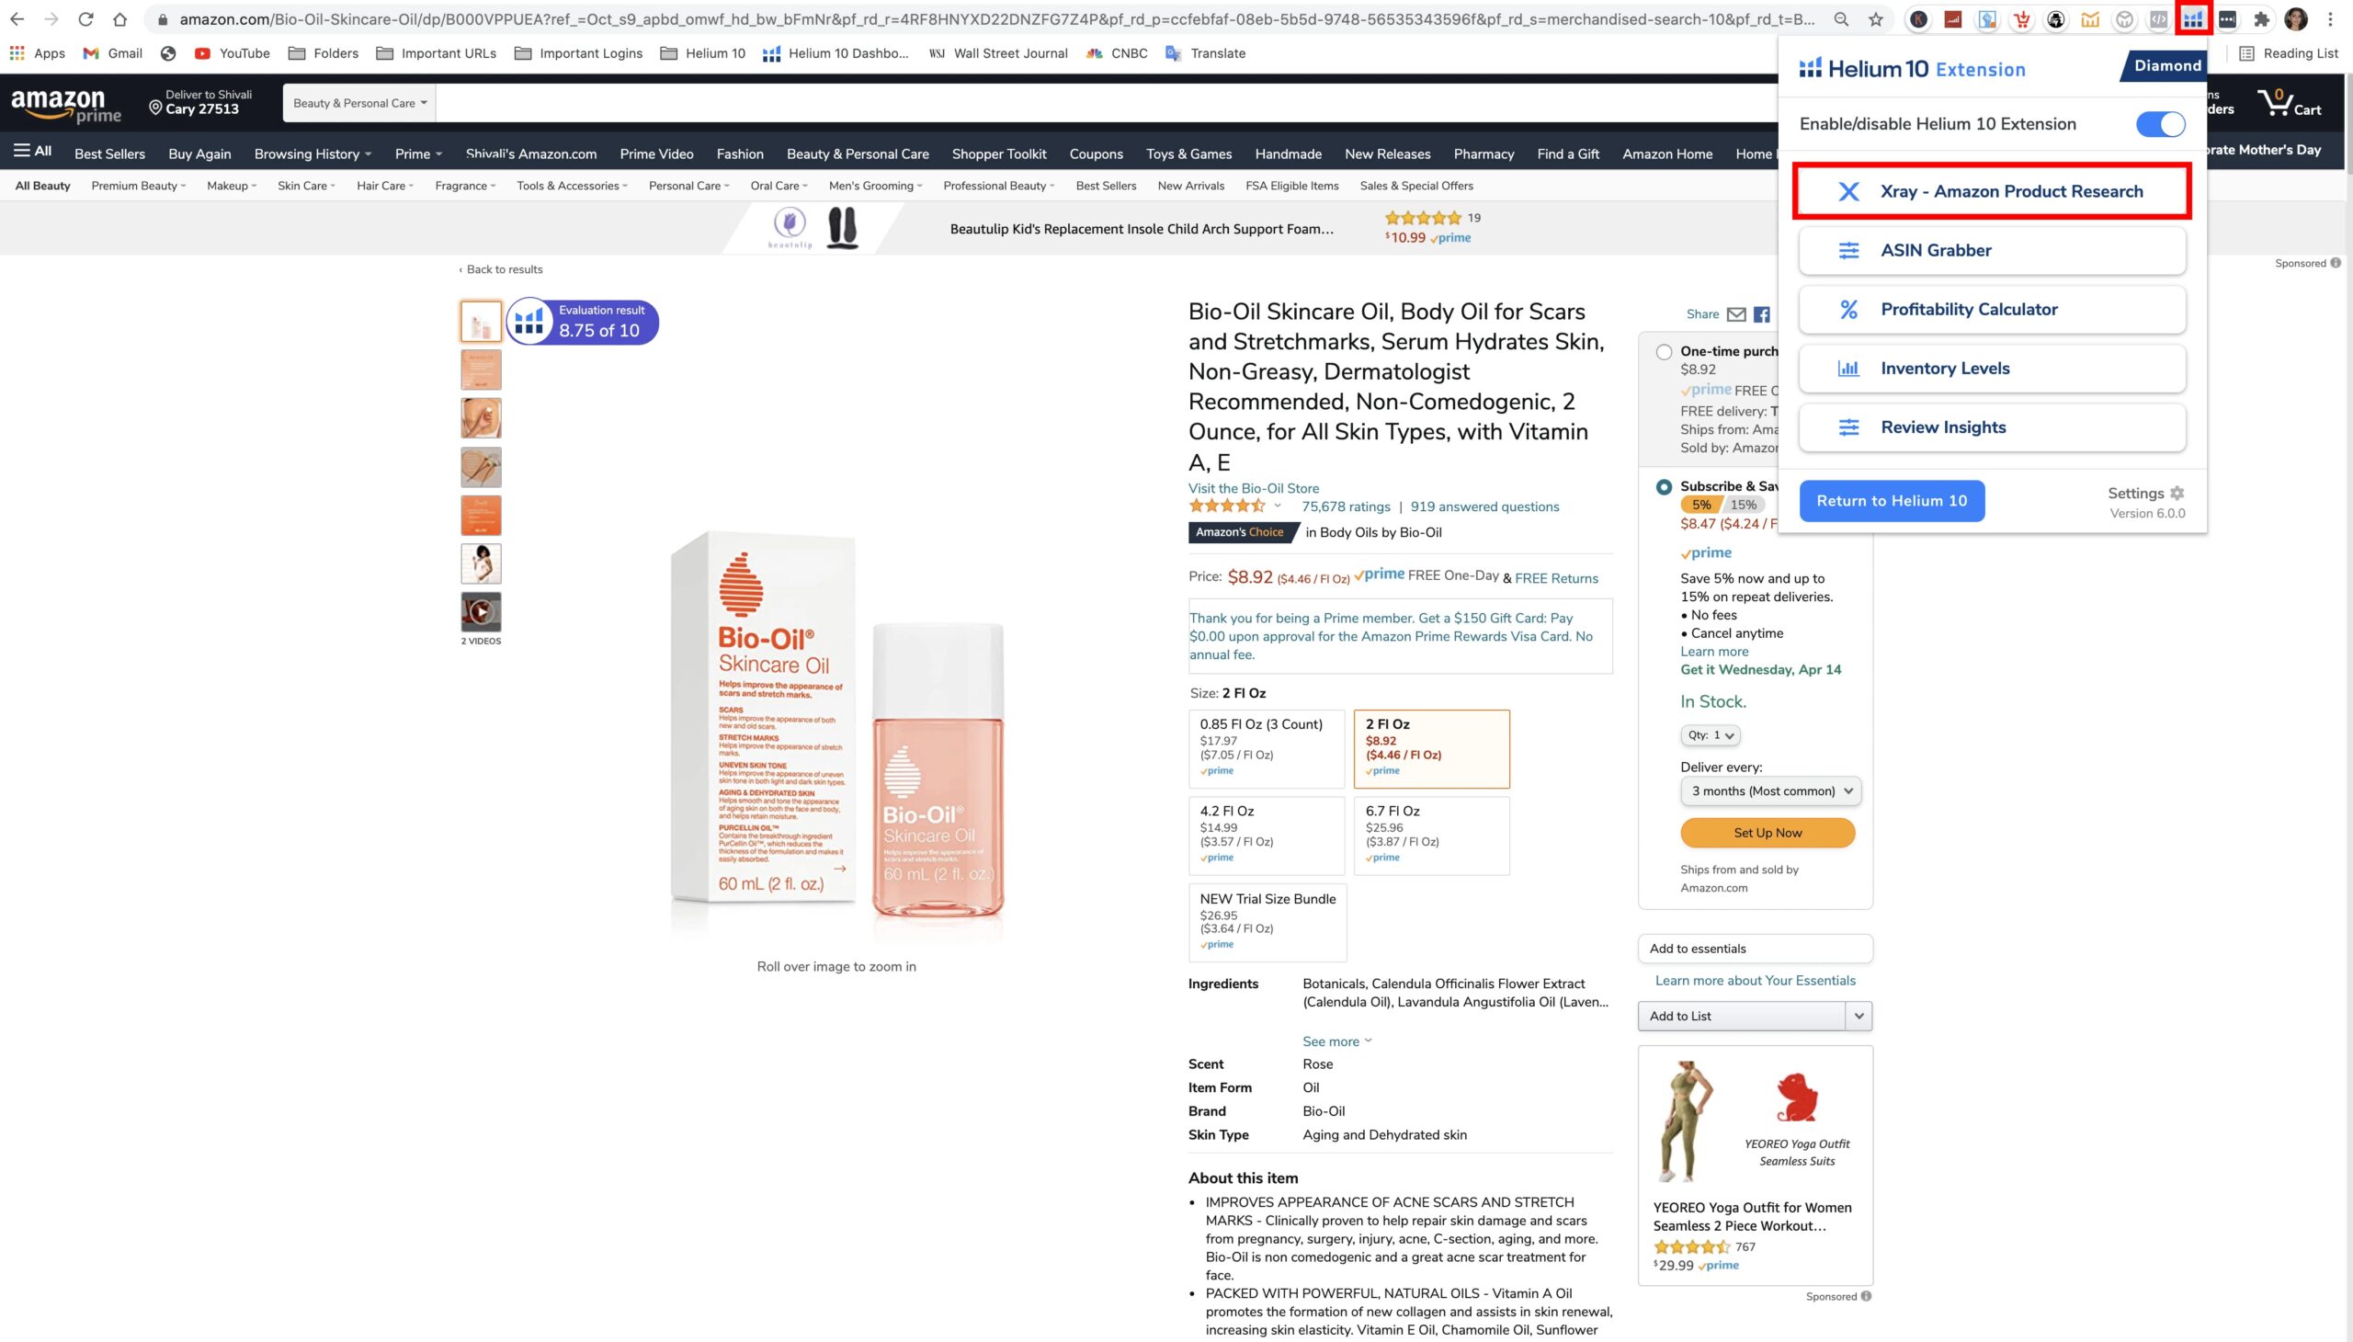Open Chrome extensions puzzle icon

point(2261,19)
